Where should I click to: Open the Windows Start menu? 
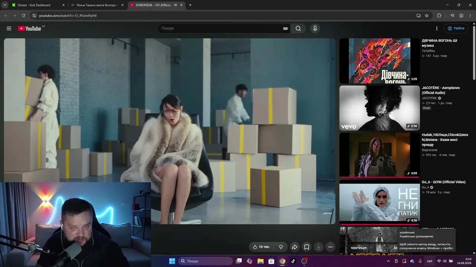pos(172,261)
